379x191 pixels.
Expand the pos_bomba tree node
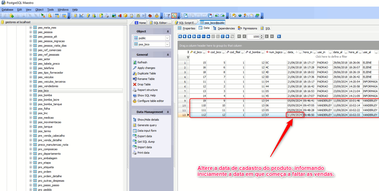31,95
